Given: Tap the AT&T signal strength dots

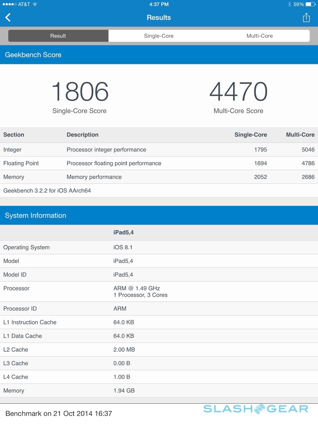Looking at the screenshot, I should click(x=9, y=4).
